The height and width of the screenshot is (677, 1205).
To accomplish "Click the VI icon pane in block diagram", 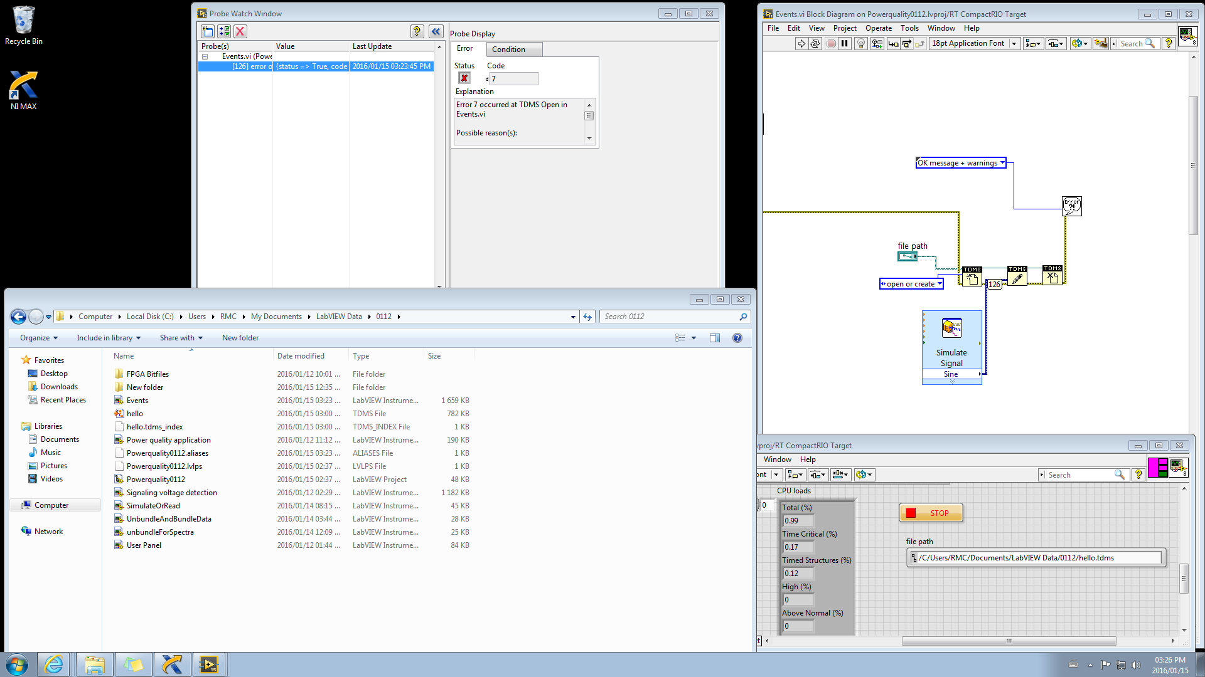I will coord(1188,36).
